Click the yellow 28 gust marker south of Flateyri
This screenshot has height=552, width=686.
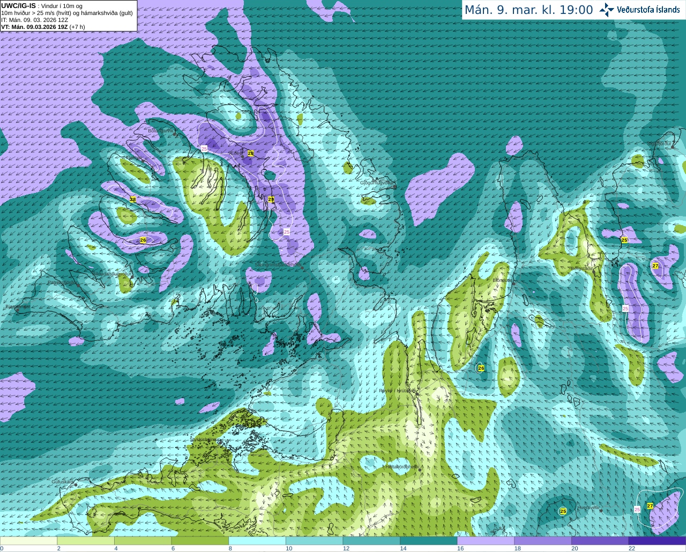pos(133,199)
